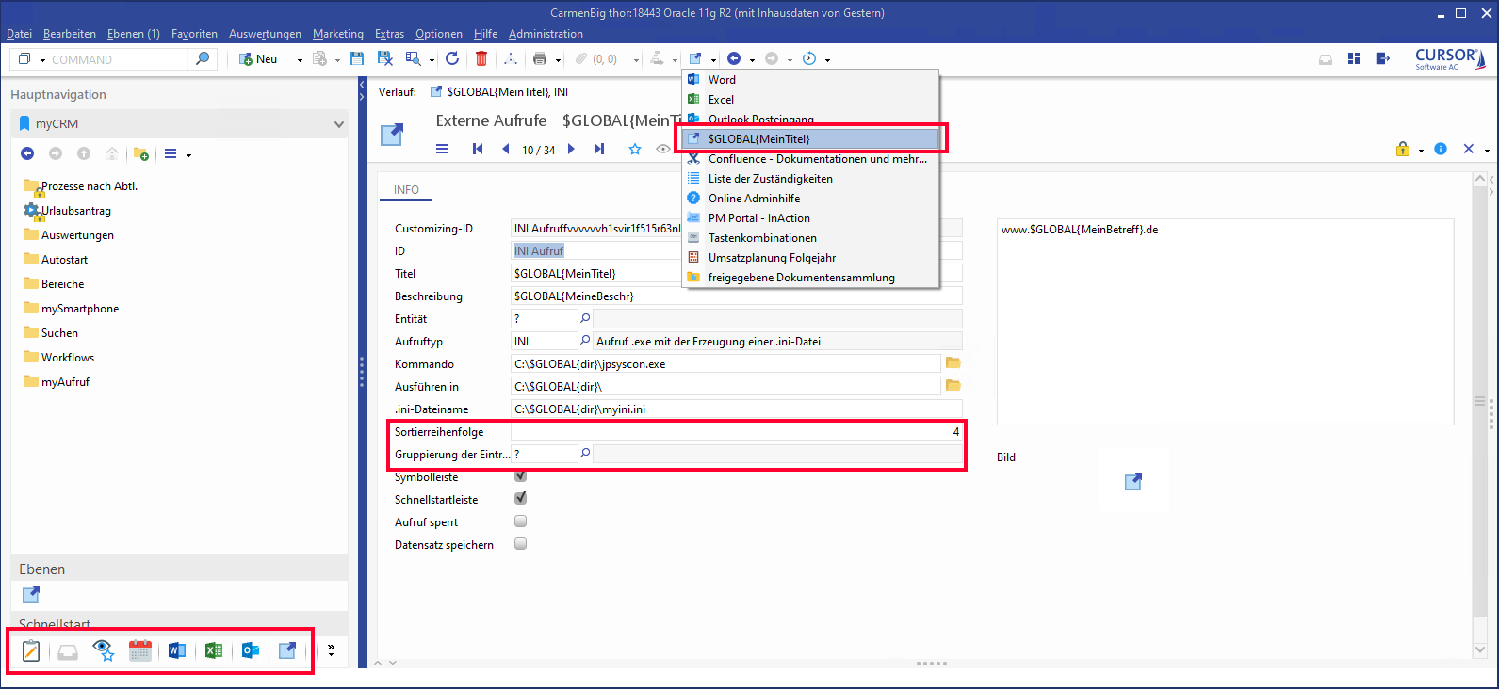Click the red Delete trash icon
The image size is (1499, 689).
[x=481, y=58]
